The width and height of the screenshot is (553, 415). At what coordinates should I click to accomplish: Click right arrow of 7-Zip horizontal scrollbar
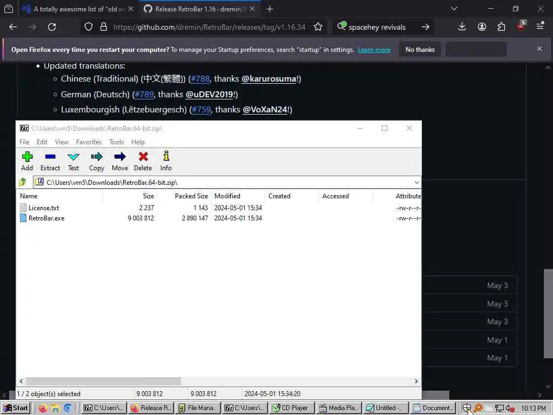(416, 381)
